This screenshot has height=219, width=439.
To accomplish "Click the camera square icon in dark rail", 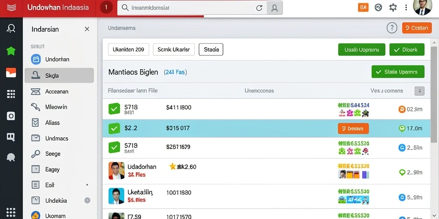I will pyautogui.click(x=11, y=115).
